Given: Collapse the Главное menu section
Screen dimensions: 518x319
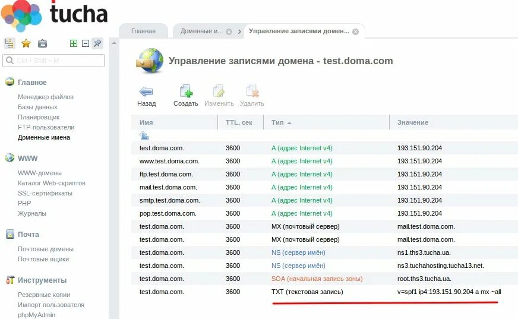Looking at the screenshot, I should click(x=32, y=82).
